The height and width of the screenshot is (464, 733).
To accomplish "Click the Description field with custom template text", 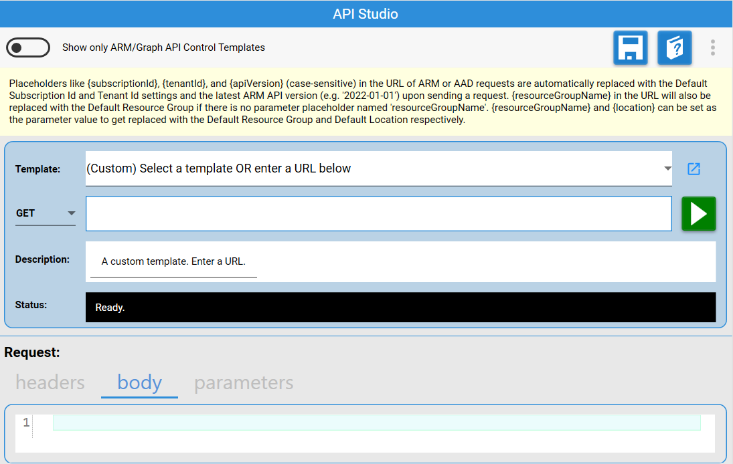I will tap(173, 261).
